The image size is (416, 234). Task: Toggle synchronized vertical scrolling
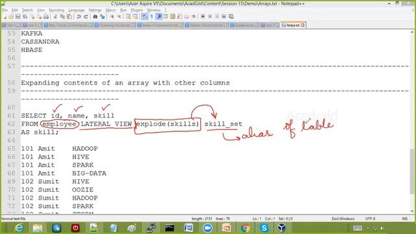pyautogui.click(x=128, y=17)
